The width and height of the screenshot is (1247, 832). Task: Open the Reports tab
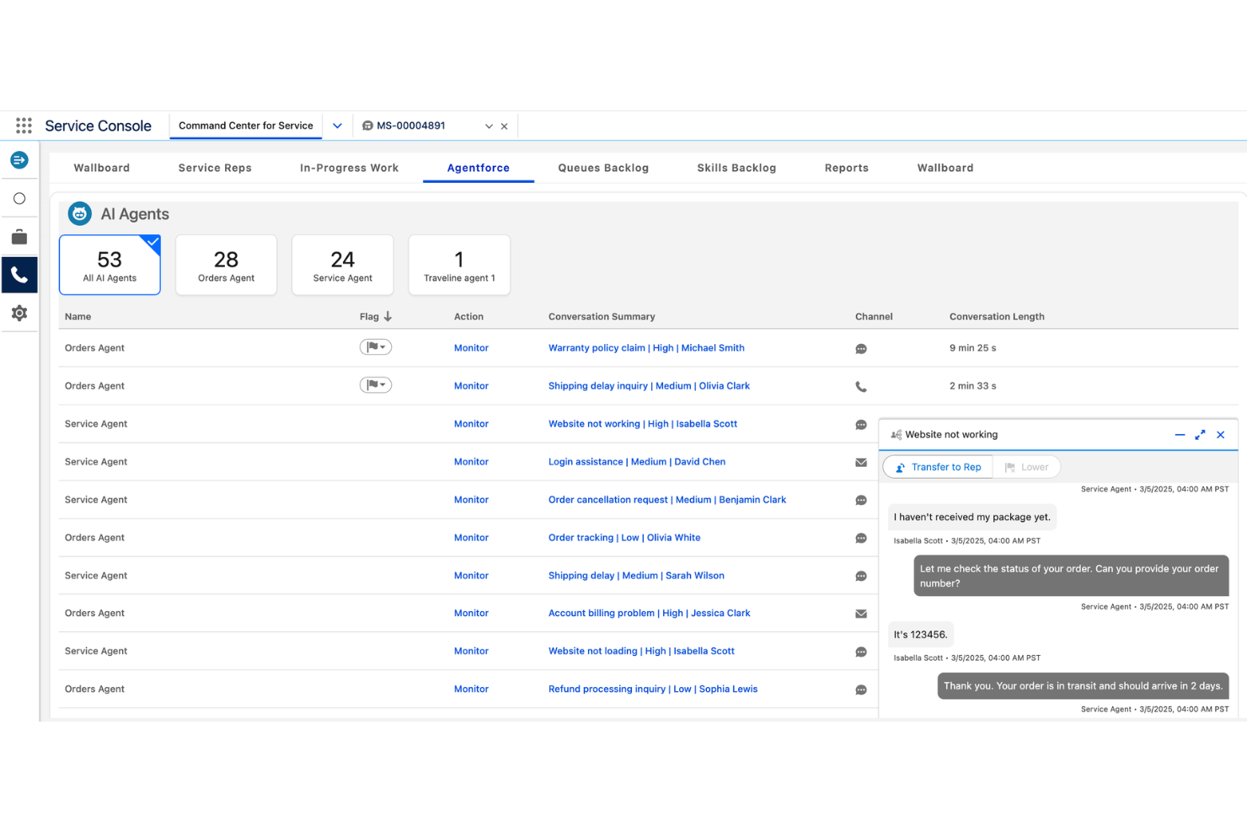847,168
